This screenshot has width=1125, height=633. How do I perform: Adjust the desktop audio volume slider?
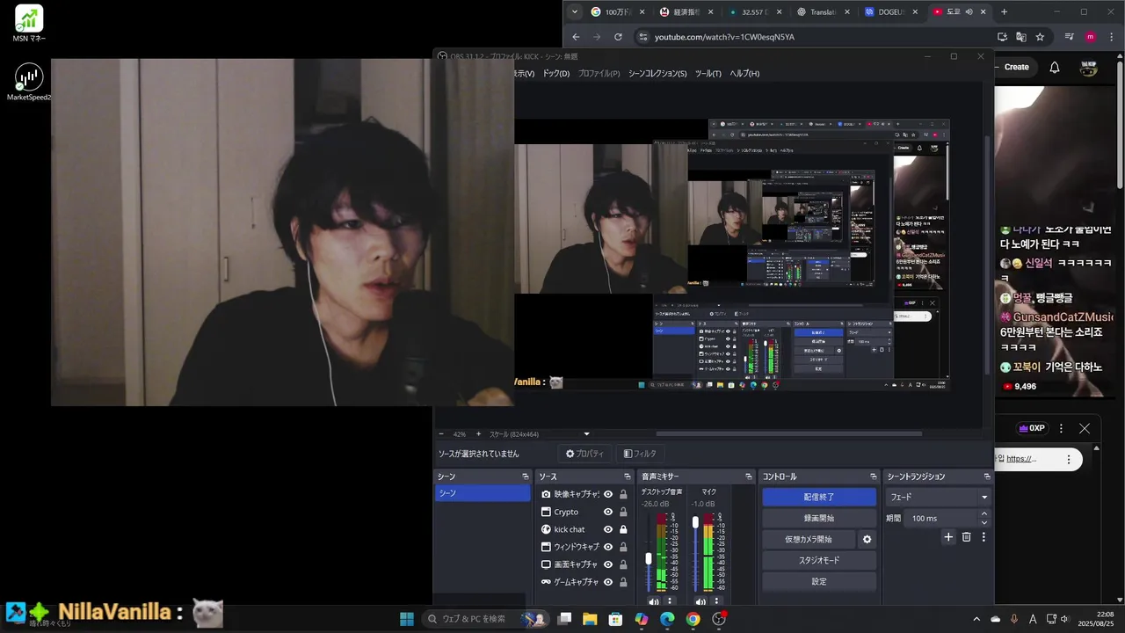click(649, 557)
